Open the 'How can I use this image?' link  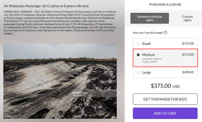click(x=148, y=33)
